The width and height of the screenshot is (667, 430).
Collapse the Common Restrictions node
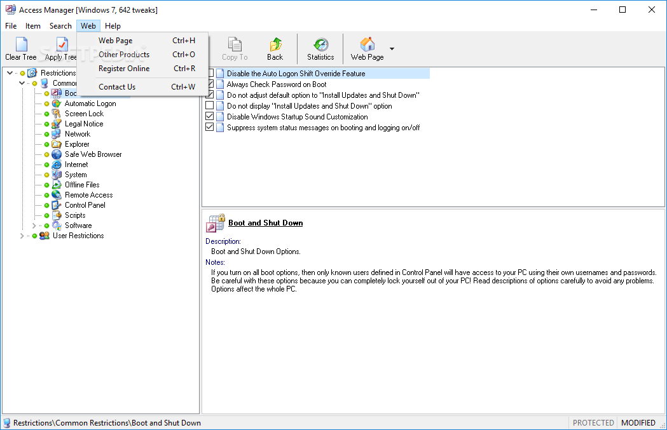[x=22, y=83]
